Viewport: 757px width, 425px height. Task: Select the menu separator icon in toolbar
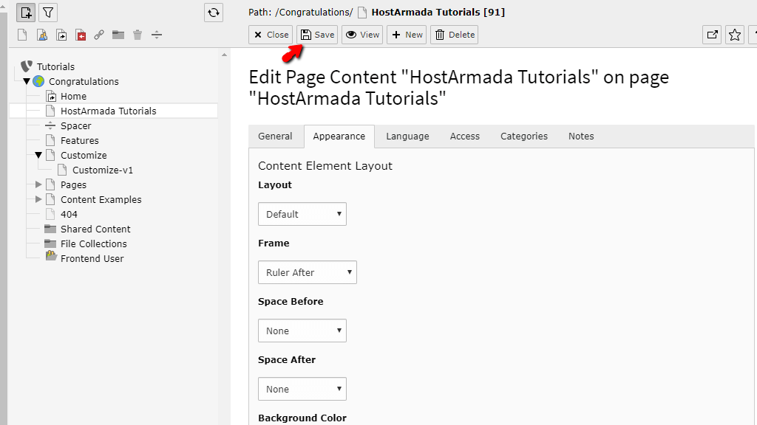(x=157, y=35)
